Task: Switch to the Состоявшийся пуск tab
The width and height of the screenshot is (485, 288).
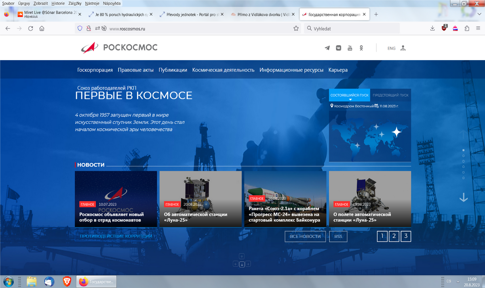Action: point(350,95)
